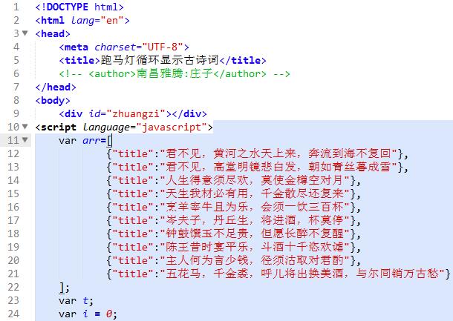This screenshot has height=321, width=453.
Task: Click line number 24 in the gutter
Action: pyautogui.click(x=13, y=314)
